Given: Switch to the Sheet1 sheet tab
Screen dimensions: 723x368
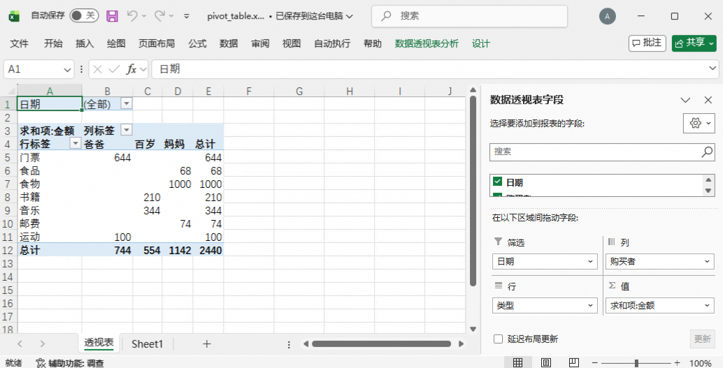Looking at the screenshot, I should coord(147,344).
